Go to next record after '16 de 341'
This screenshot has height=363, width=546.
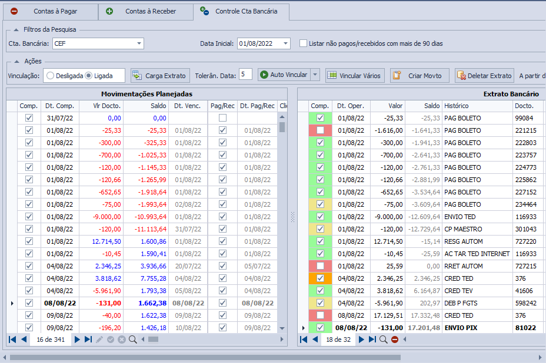(x=77, y=340)
